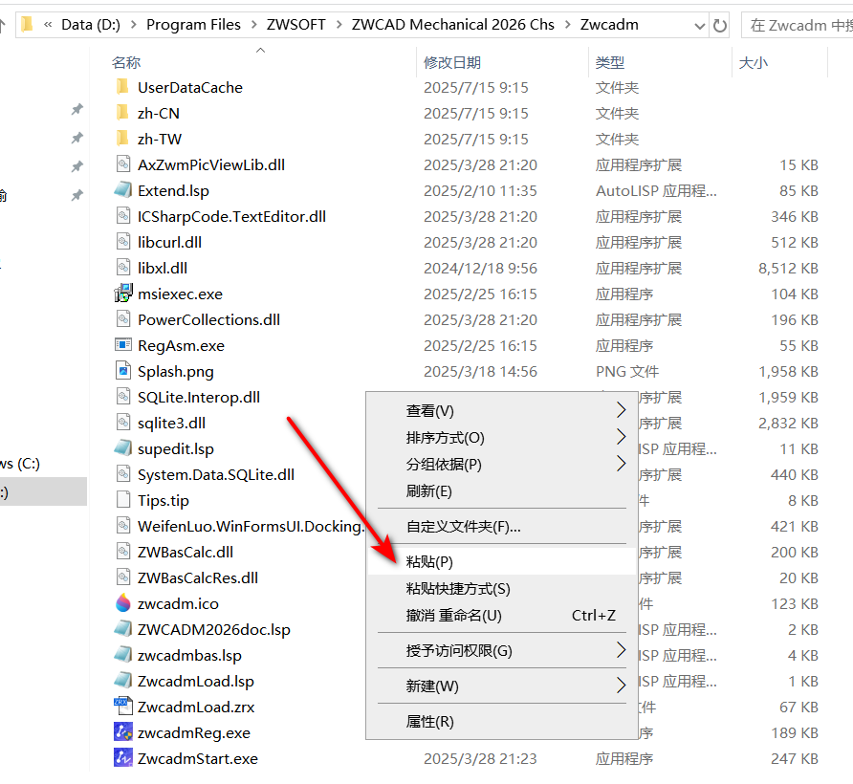Expand the chevron after ZWSOFT
The width and height of the screenshot is (853, 784).
(339, 25)
